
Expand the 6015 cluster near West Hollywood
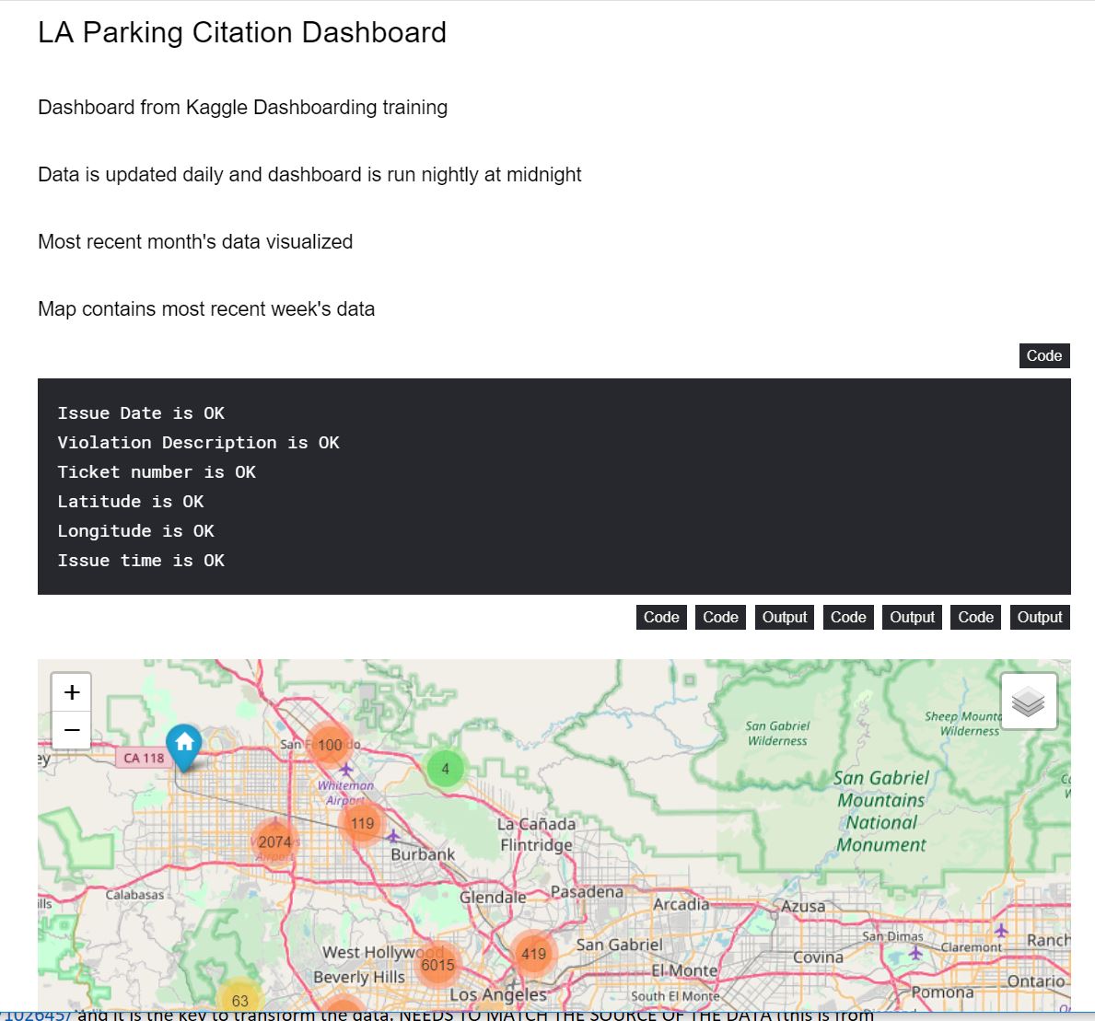(437, 965)
